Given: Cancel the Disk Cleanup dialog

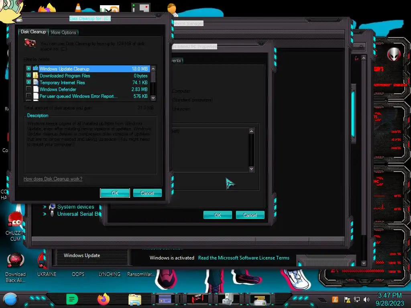Looking at the screenshot, I should tap(147, 193).
